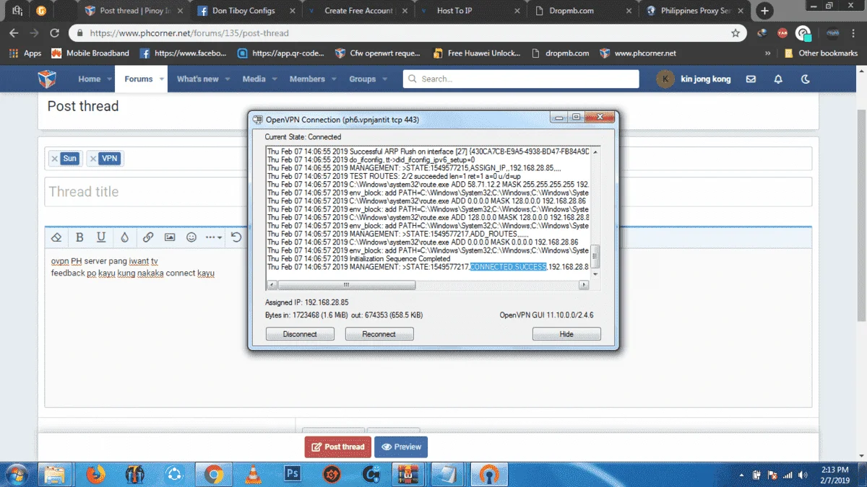Click the Reconnect button in OpenVPN

coord(379,334)
